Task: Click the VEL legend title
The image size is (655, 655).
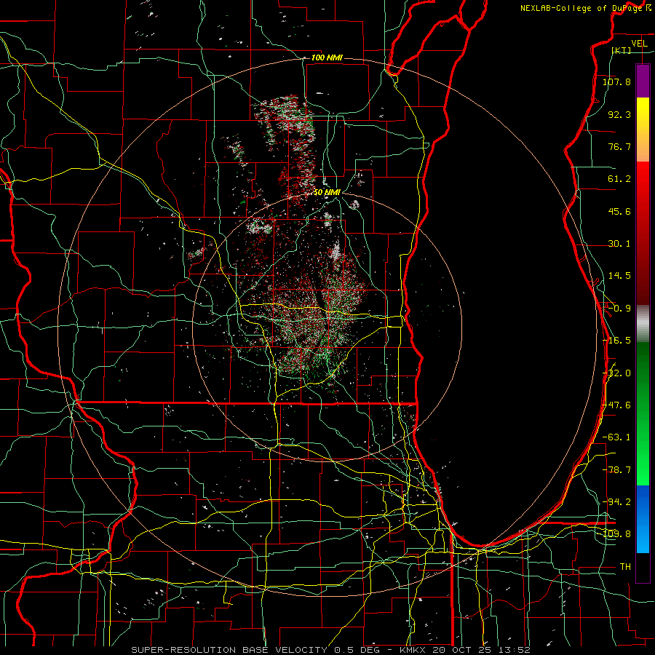Action: click(x=639, y=44)
